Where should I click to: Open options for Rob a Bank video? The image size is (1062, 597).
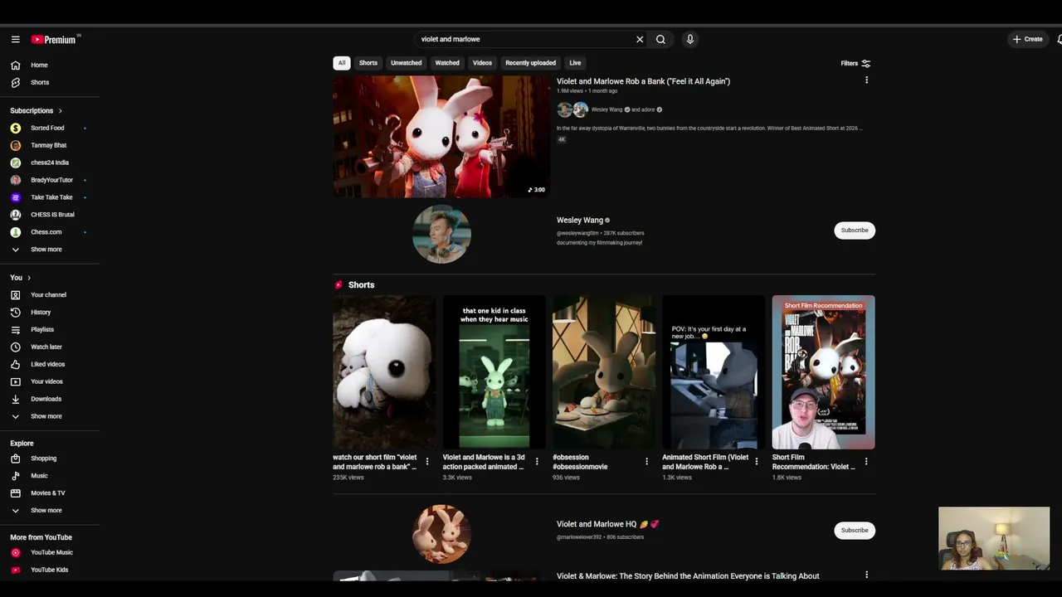pos(866,80)
